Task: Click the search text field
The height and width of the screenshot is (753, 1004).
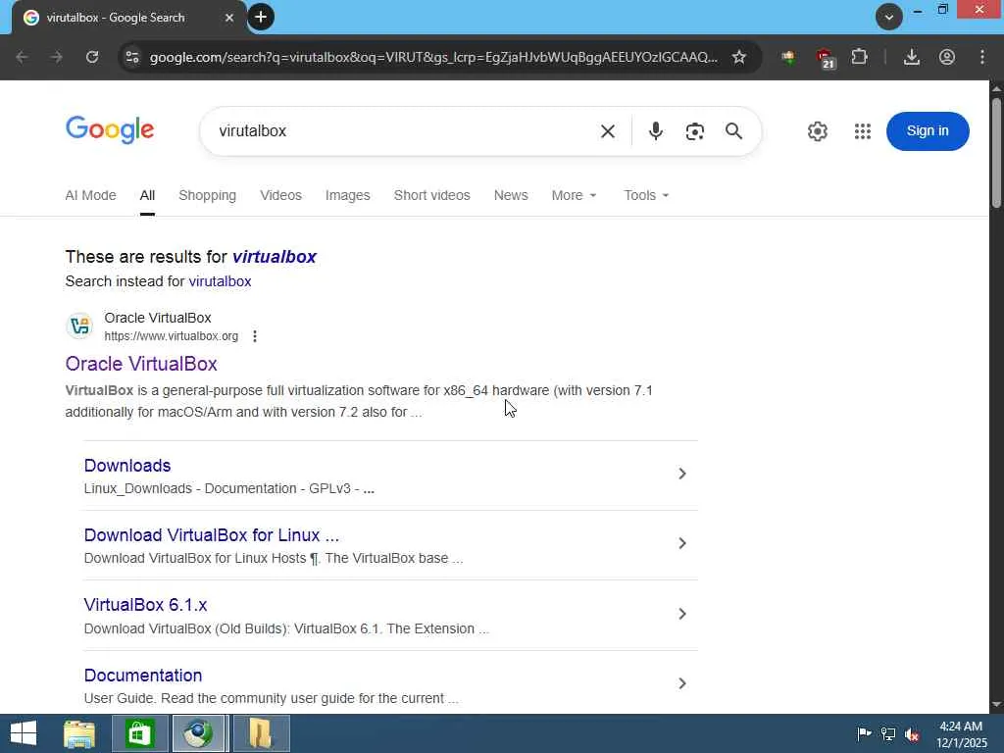Action: point(403,131)
